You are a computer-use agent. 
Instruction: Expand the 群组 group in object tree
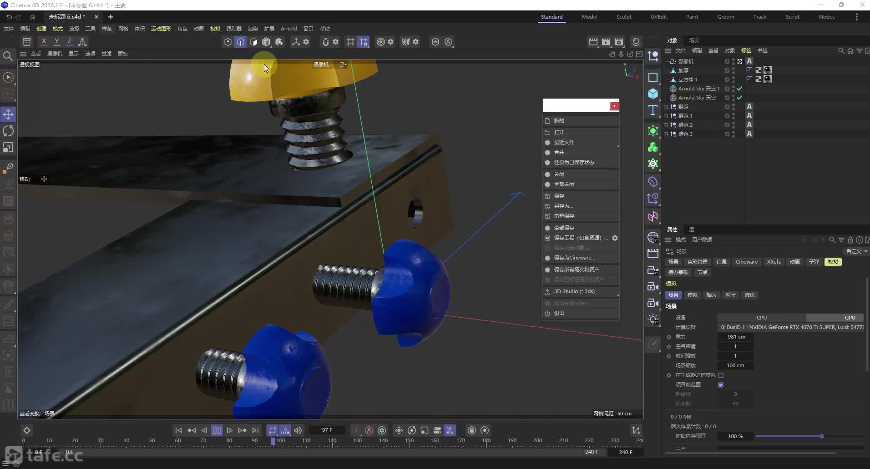[666, 107]
